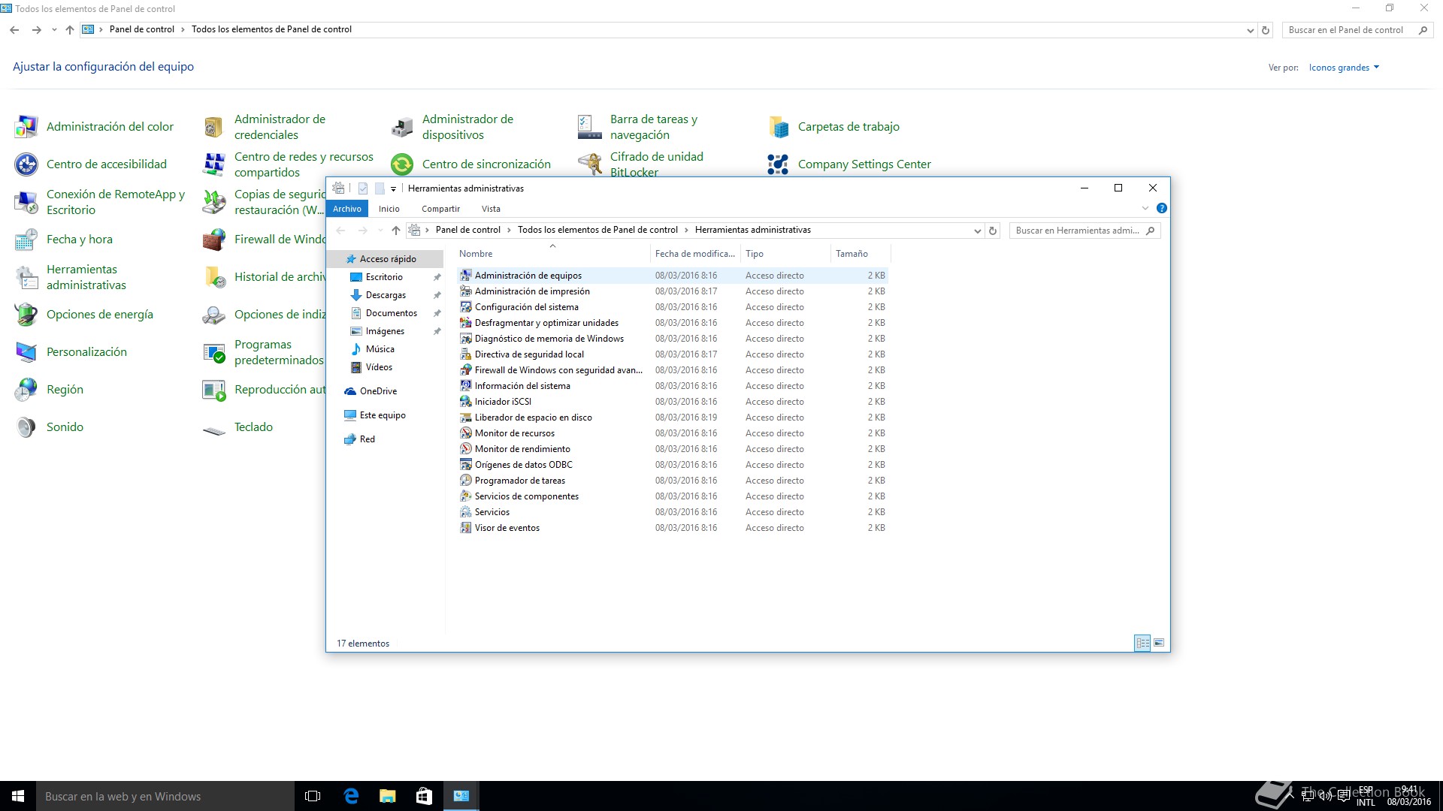Open Sonido icon in Control Panel

pyautogui.click(x=26, y=427)
